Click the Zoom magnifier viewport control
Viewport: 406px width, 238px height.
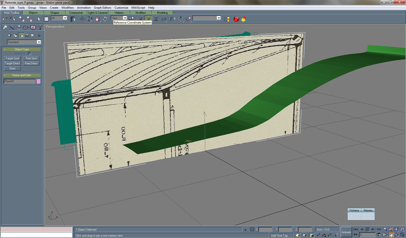385,229
